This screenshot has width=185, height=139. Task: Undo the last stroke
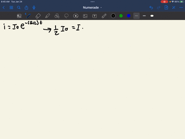tap(151, 8)
